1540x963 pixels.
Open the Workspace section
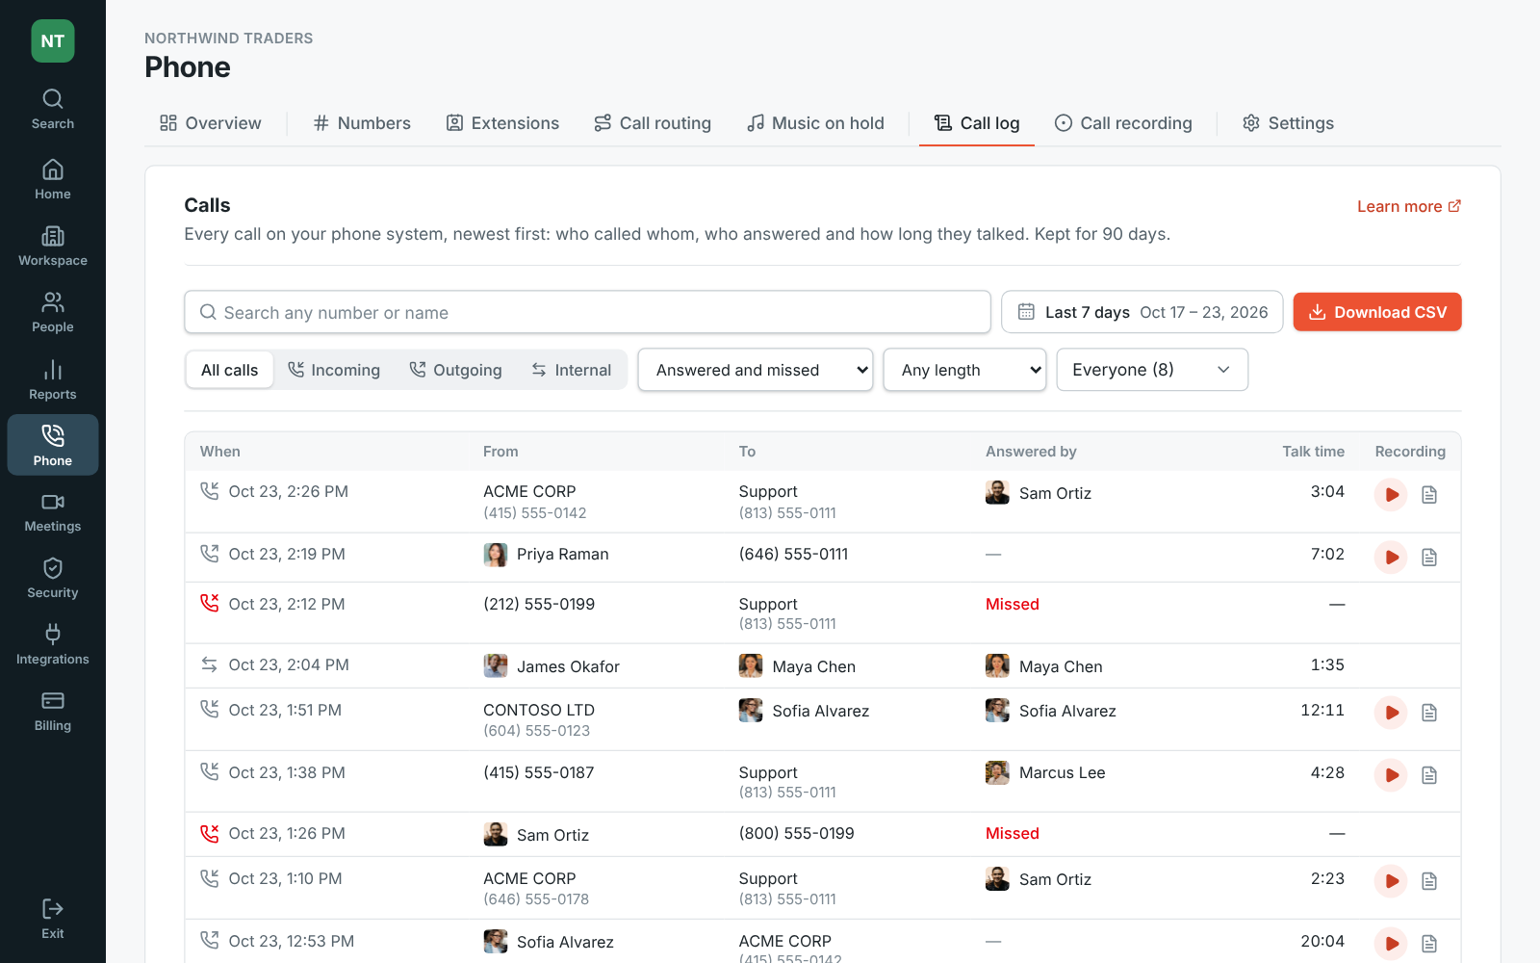53,247
